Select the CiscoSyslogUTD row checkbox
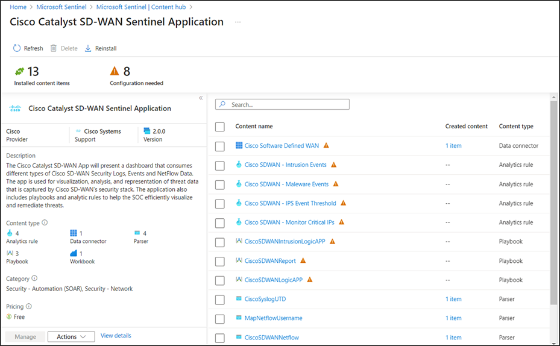 pos(220,300)
